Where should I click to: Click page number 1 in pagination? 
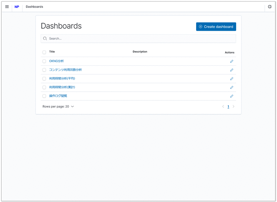(x=228, y=107)
